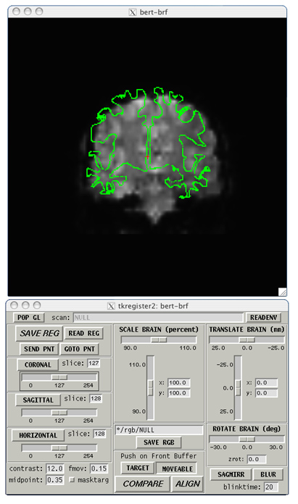Click the SEND PNT button
The height and width of the screenshot is (504, 298).
pos(39,349)
